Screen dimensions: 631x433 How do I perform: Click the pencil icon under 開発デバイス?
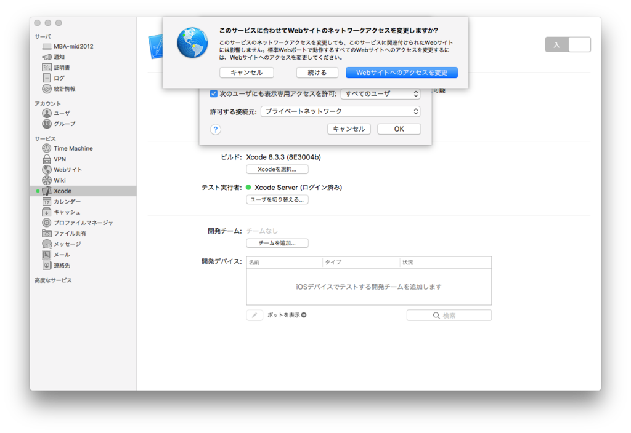pos(254,314)
